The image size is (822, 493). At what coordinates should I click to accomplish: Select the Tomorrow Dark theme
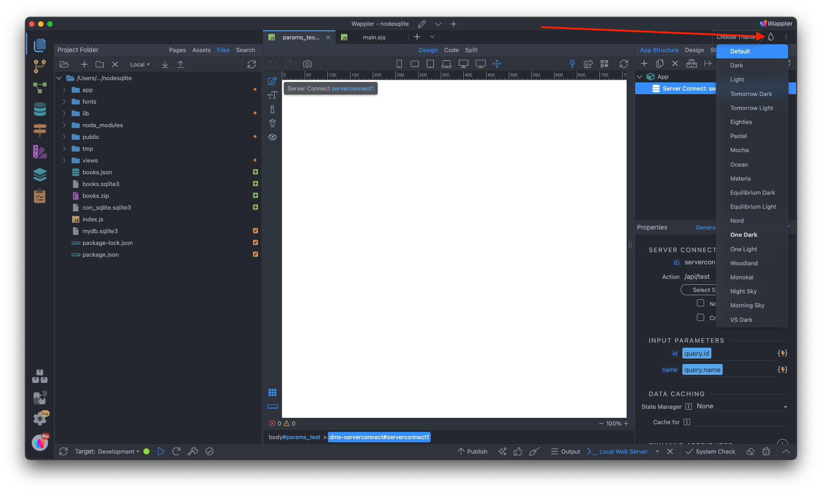point(752,94)
